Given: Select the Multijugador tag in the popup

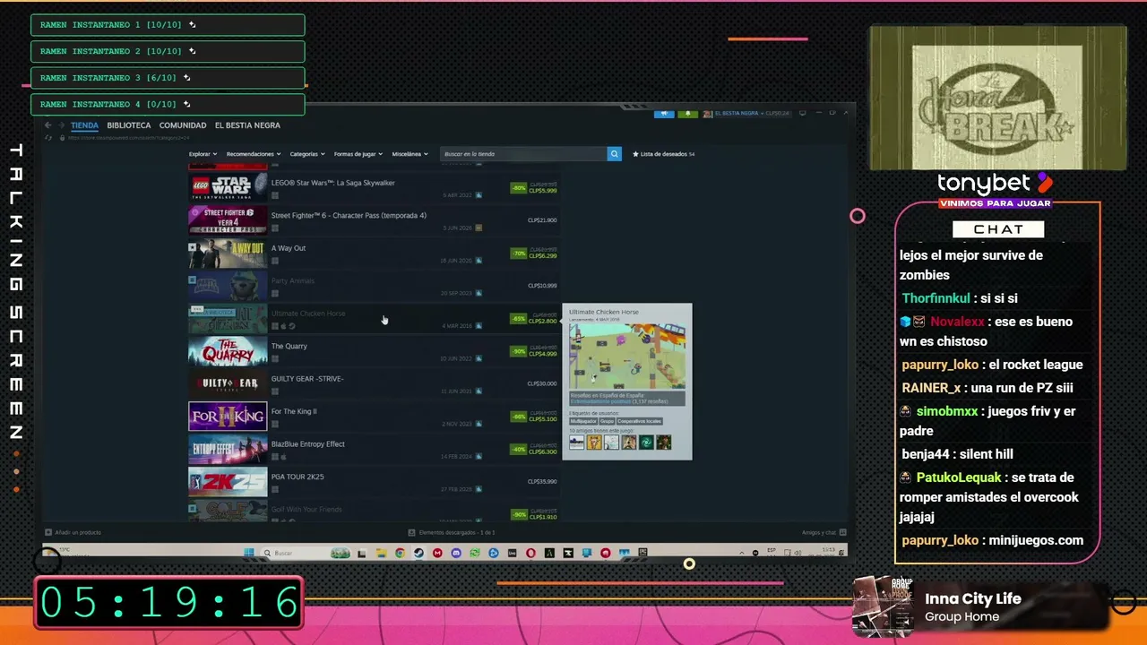Looking at the screenshot, I should [583, 421].
